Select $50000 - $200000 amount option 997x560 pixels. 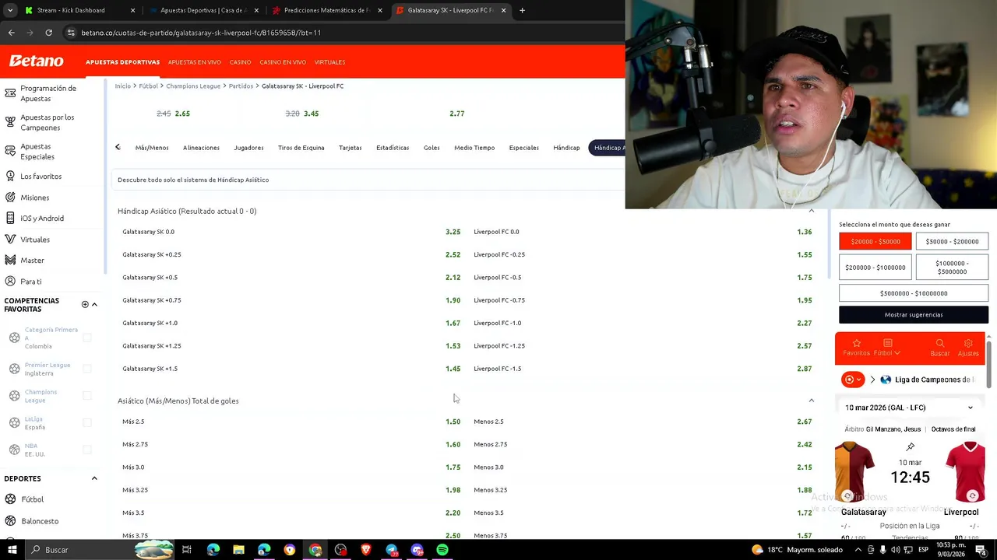point(952,242)
